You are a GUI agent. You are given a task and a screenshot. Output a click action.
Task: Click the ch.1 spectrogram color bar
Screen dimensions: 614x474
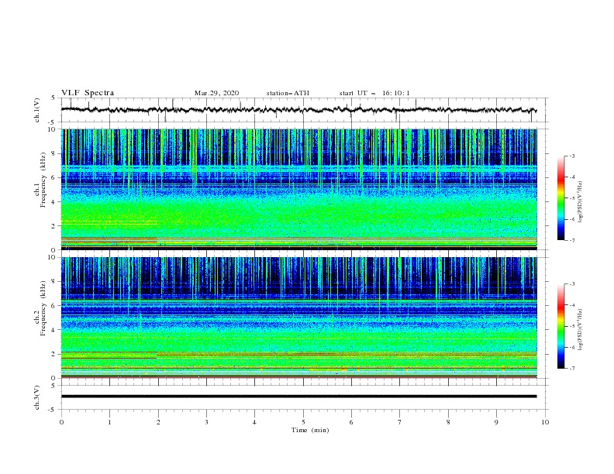(x=561, y=197)
